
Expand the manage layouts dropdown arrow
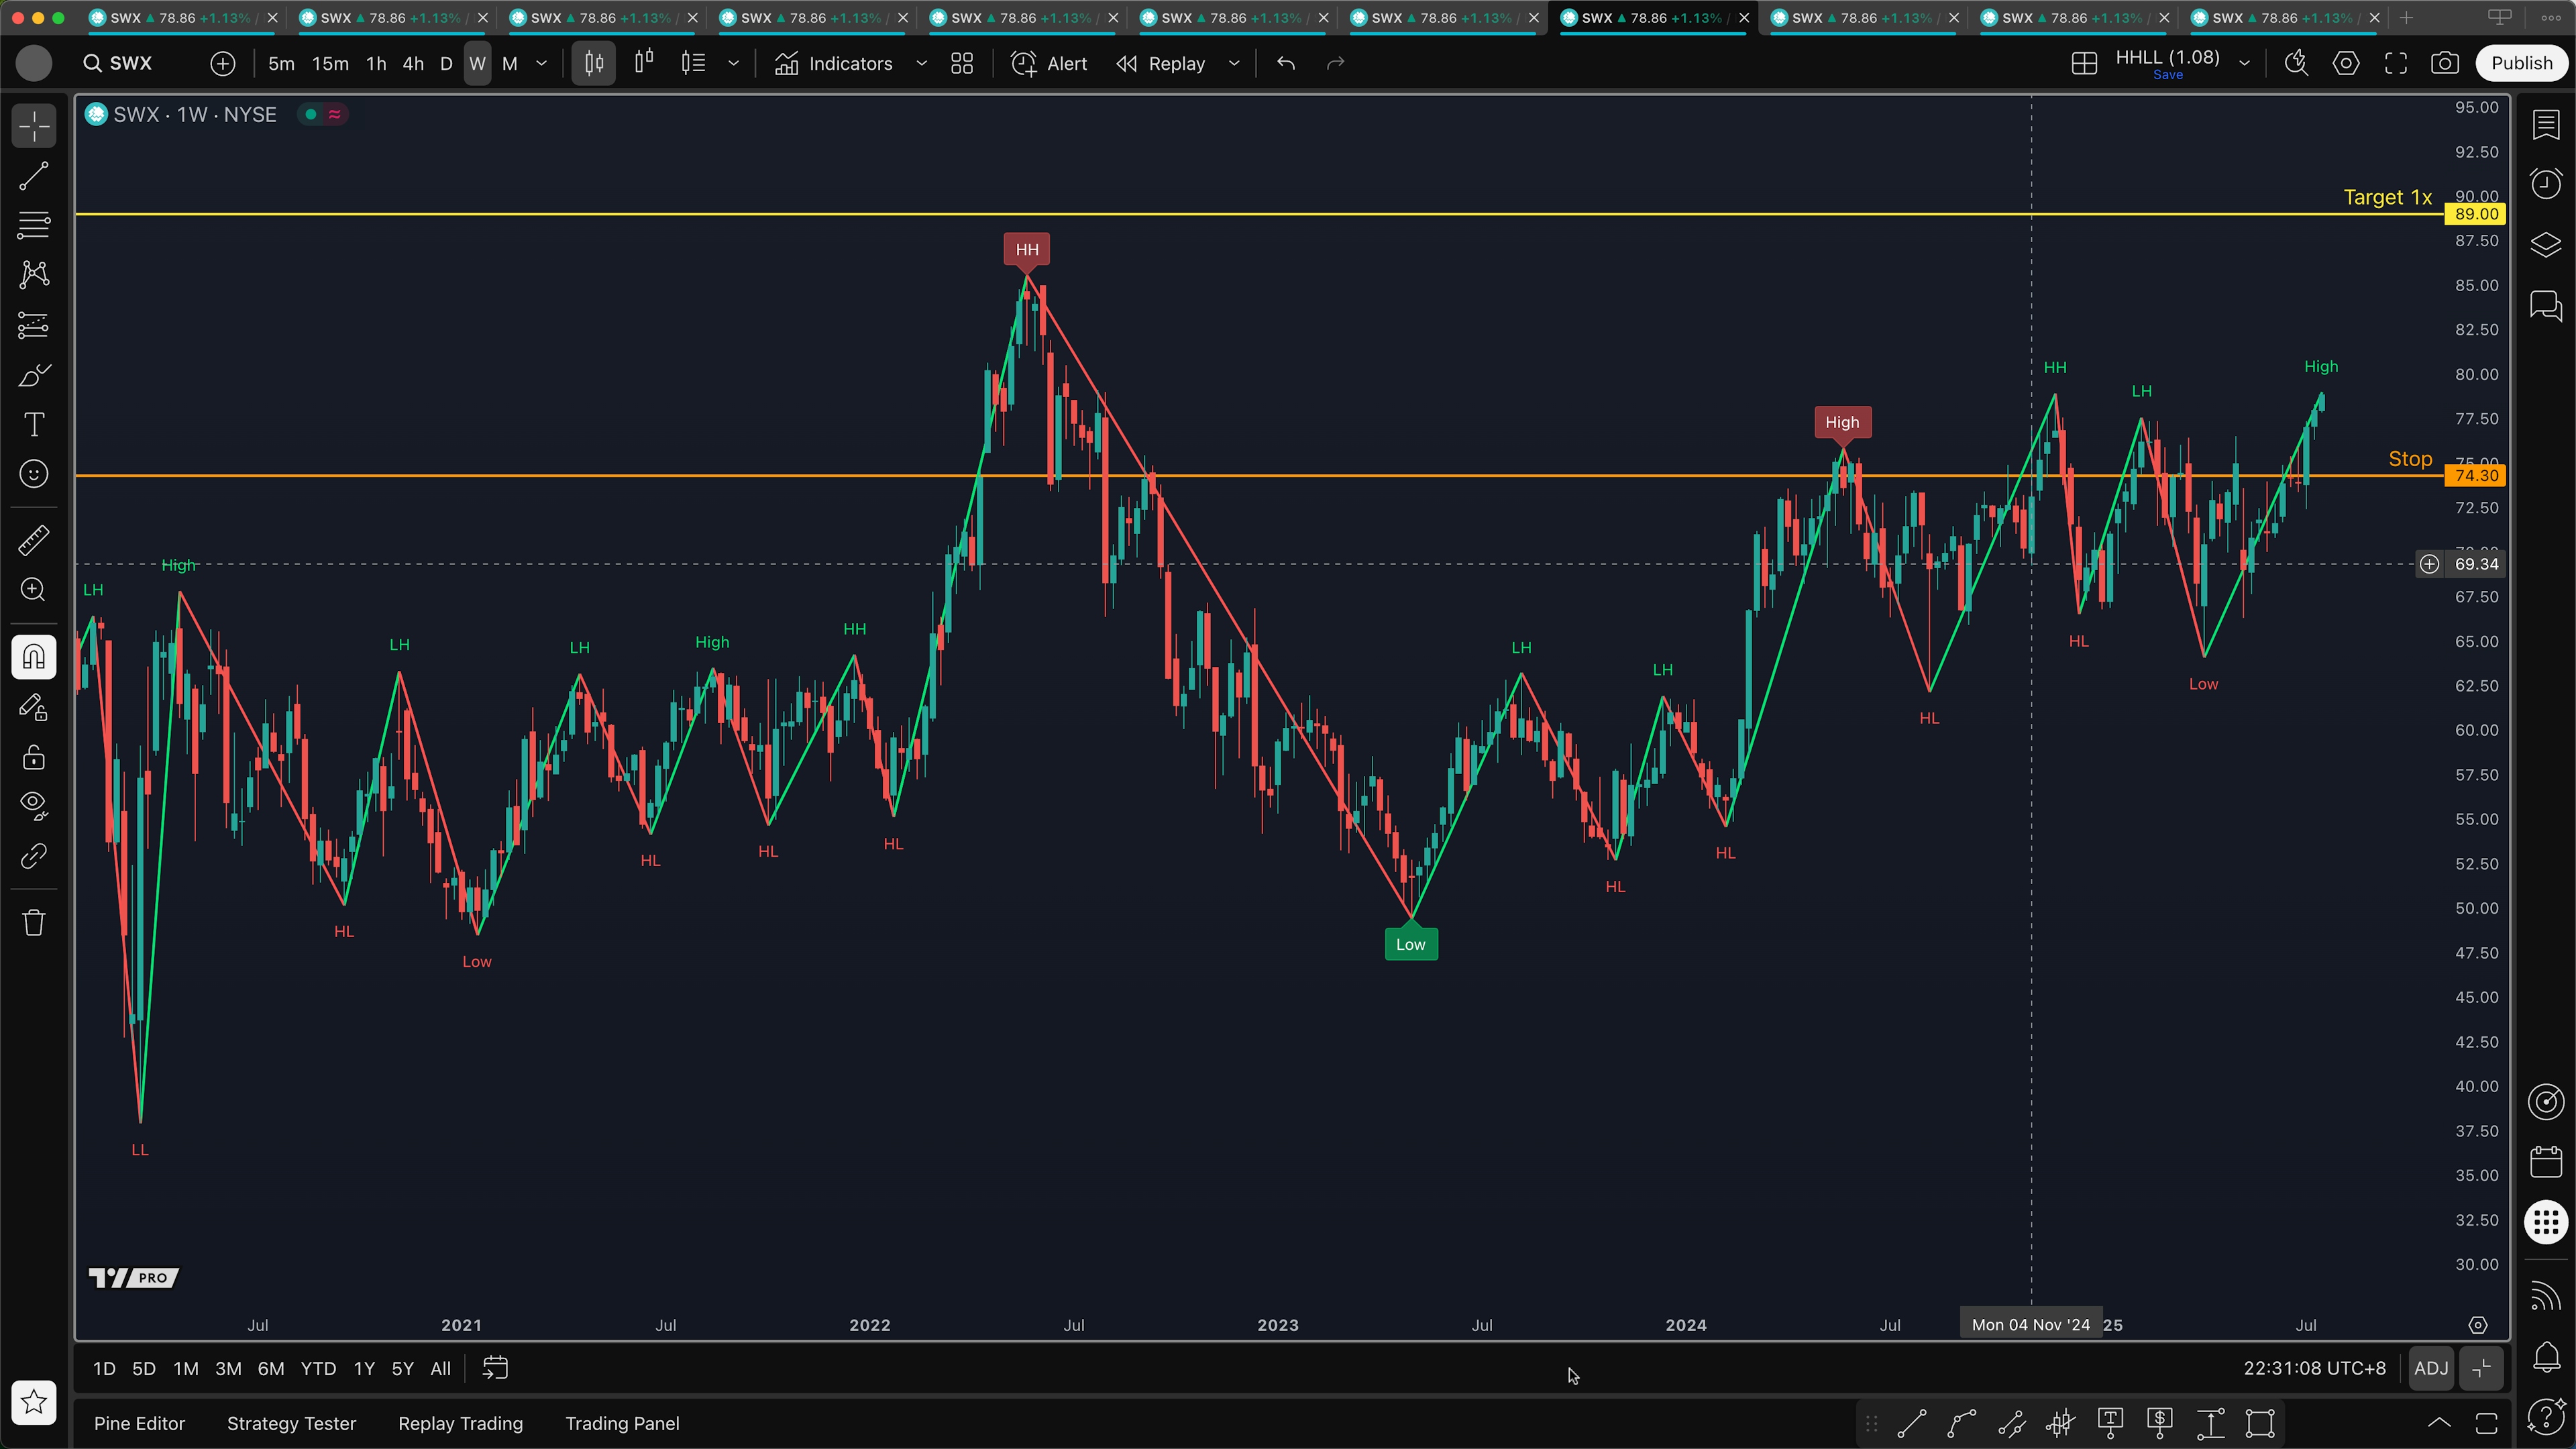[x=2244, y=64]
